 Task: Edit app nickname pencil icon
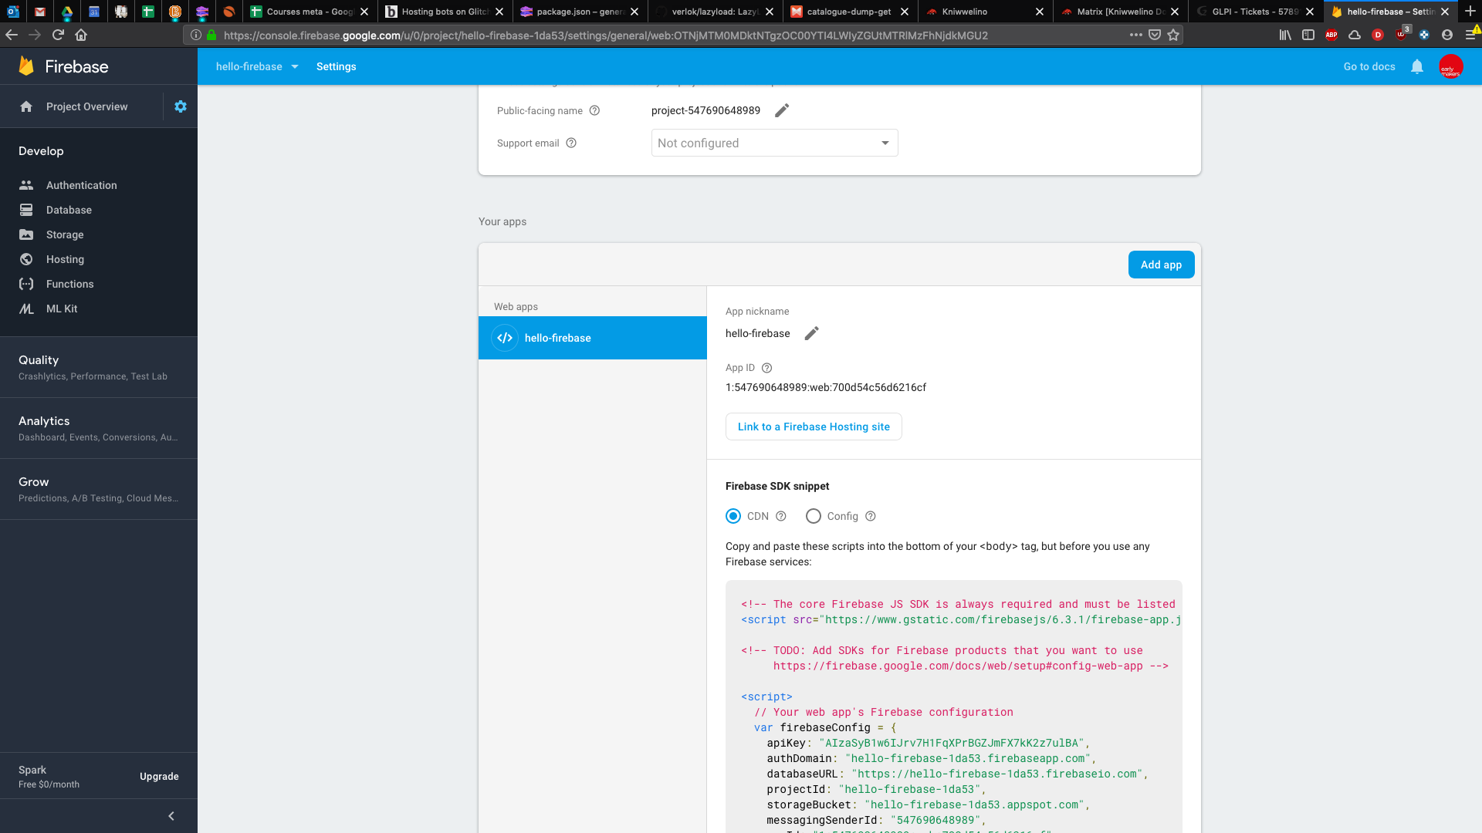[x=811, y=333]
